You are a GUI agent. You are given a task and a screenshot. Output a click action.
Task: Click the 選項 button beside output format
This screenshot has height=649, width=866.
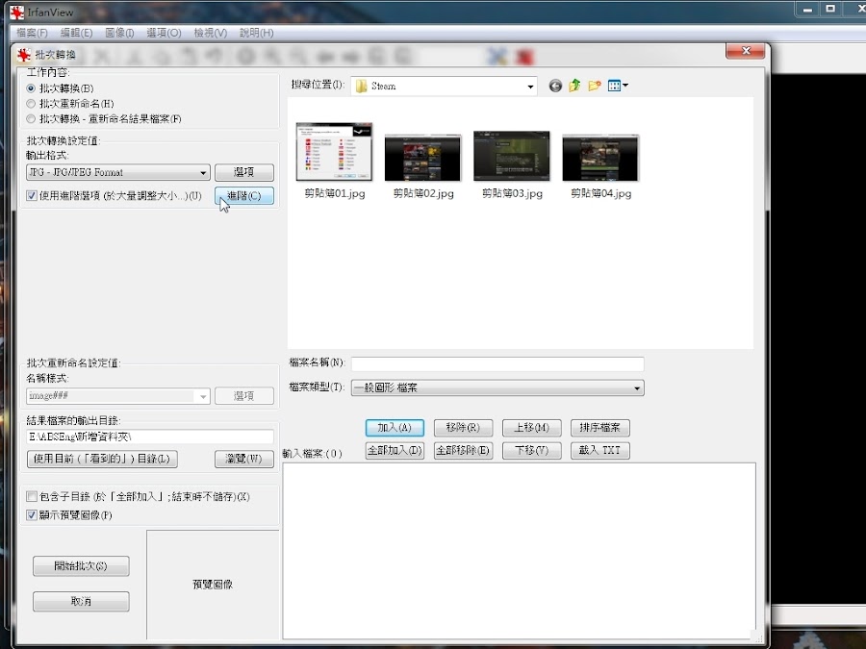244,172
